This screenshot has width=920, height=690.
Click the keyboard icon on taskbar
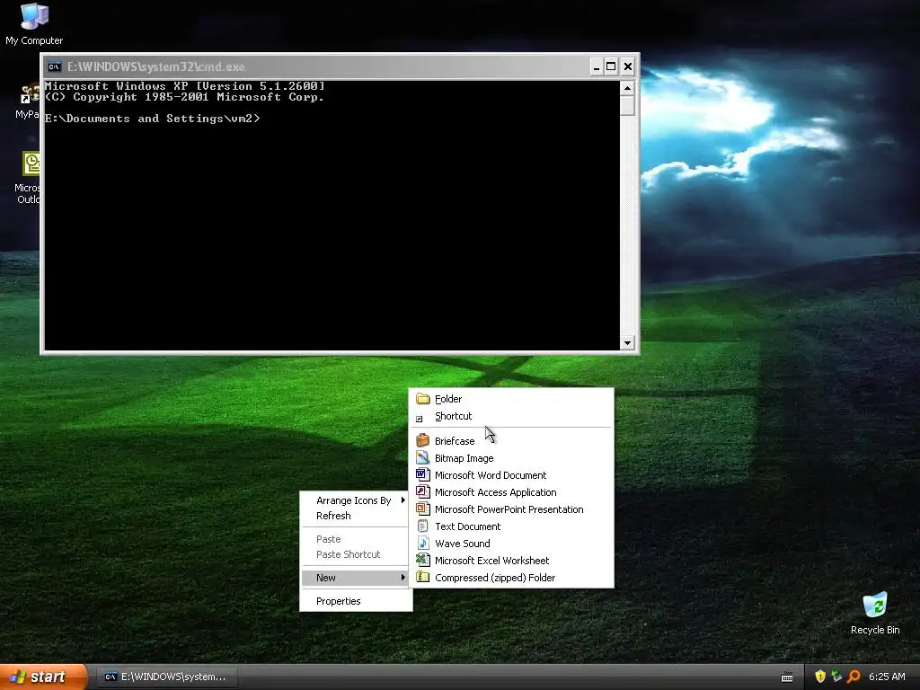point(787,677)
